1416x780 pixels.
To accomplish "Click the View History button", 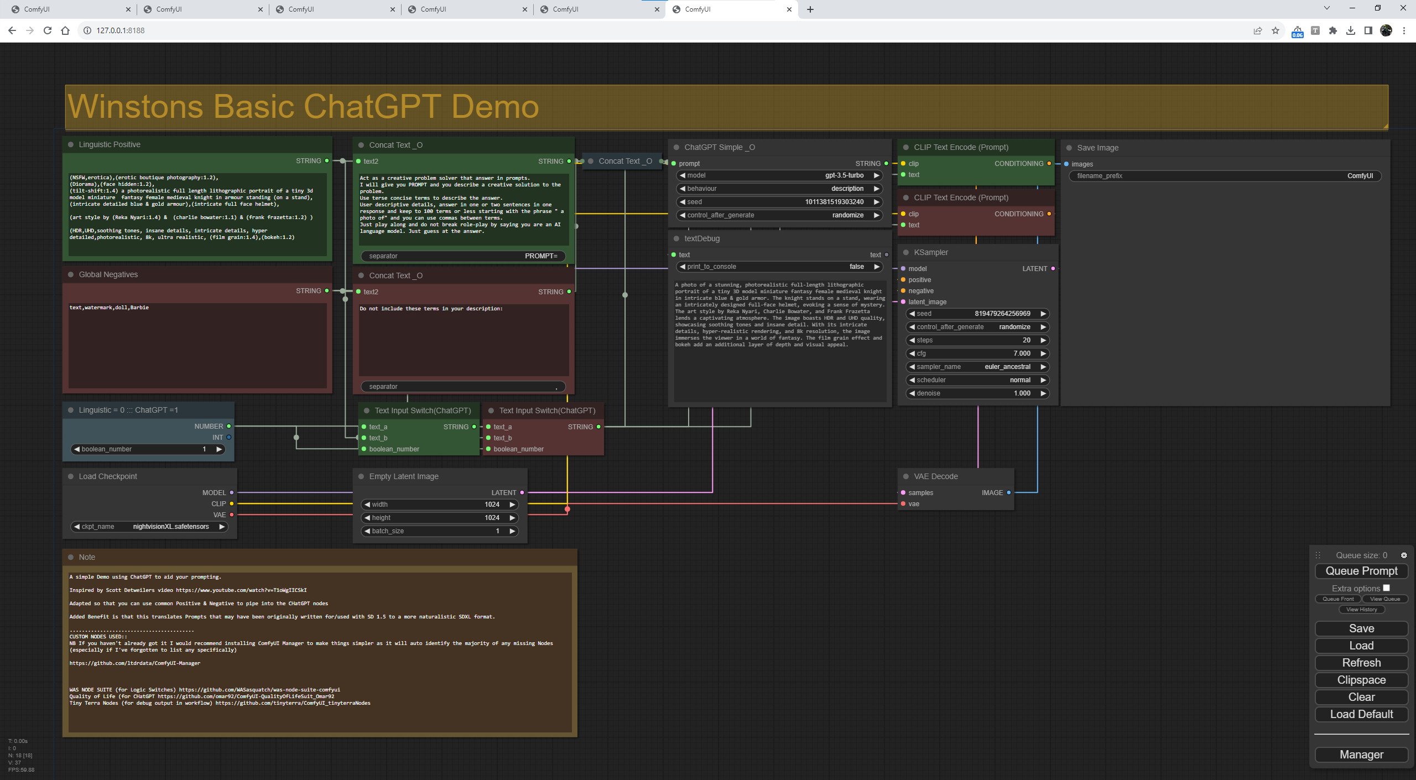I will tap(1361, 610).
